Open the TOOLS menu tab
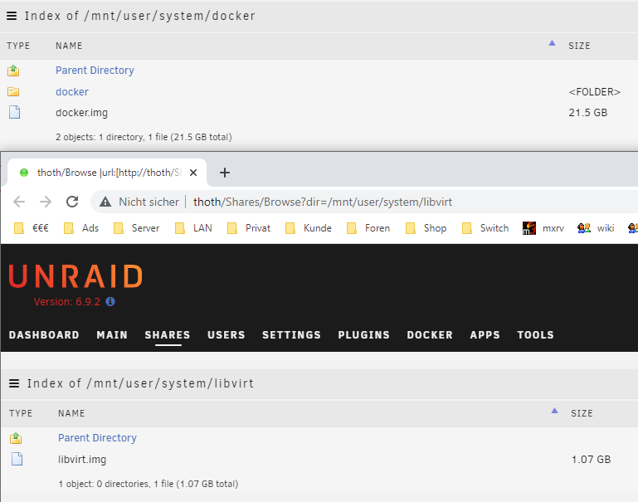Screen dimensions: 638x502 click(x=535, y=334)
